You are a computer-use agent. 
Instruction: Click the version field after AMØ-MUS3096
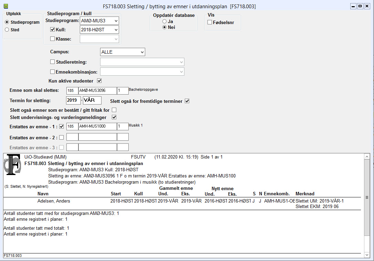(122, 90)
